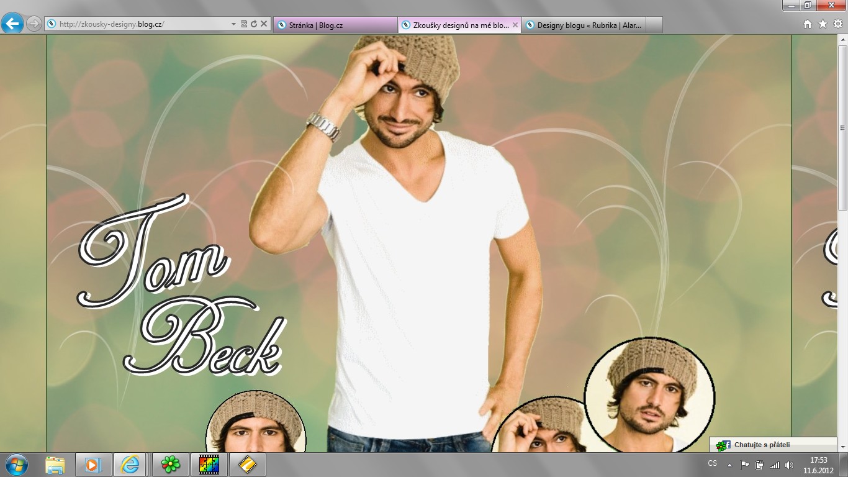Click the Compatibility View icon in address bar
This screenshot has height=477, width=848.
coord(244,24)
